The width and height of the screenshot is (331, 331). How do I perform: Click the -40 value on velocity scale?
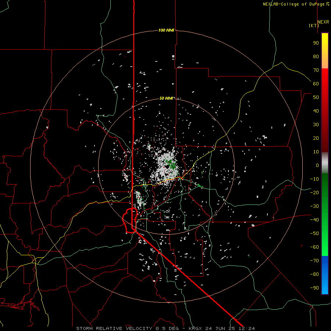314,220
